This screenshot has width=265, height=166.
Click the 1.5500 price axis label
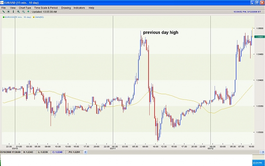pyautogui.click(x=260, y=28)
